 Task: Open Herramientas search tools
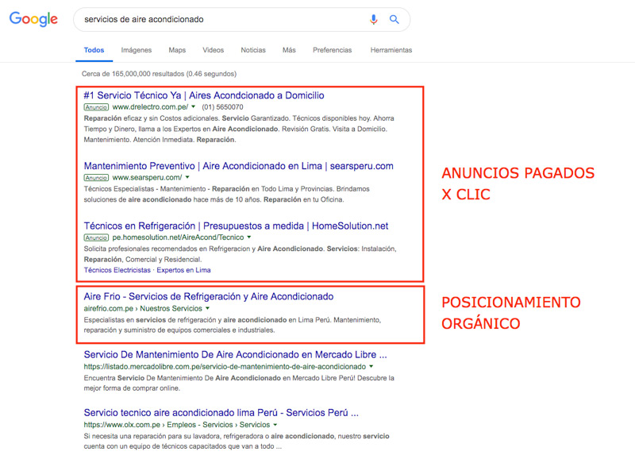pos(391,50)
